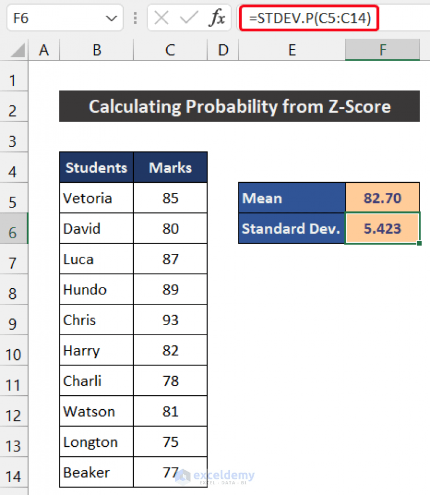
Task: Select column F header
Action: click(382, 50)
